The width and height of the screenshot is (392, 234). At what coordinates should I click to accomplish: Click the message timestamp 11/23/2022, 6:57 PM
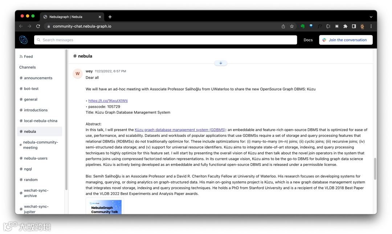coord(110,71)
